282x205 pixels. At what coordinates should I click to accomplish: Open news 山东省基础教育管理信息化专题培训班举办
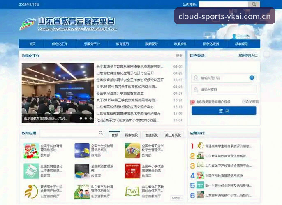pyautogui.click(x=128, y=114)
